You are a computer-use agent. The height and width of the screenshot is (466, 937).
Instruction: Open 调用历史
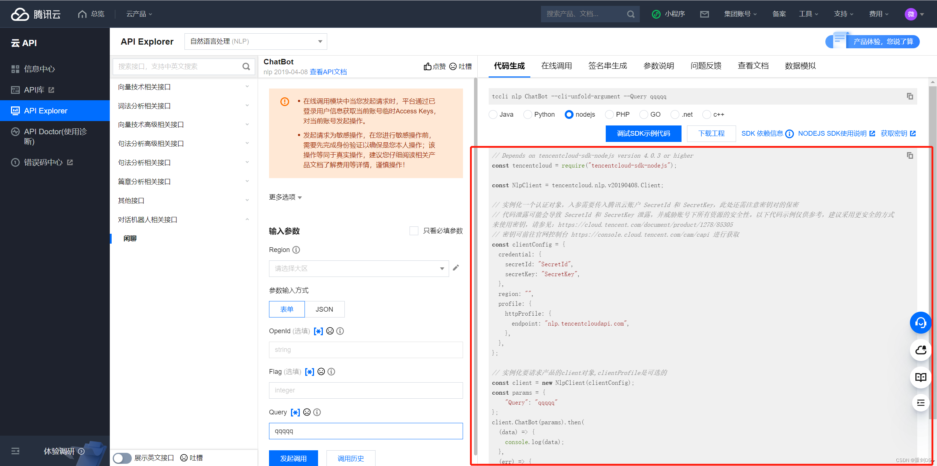coord(351,458)
